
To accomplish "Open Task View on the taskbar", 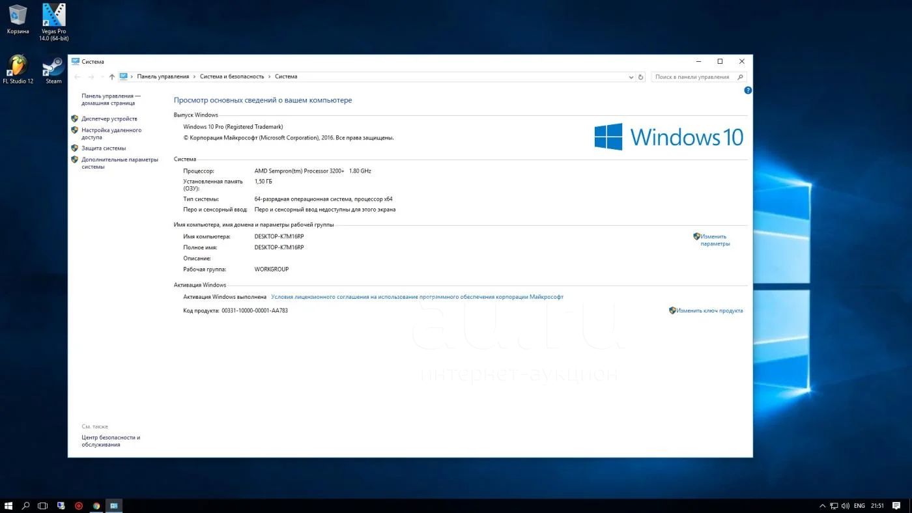I will click(x=43, y=506).
